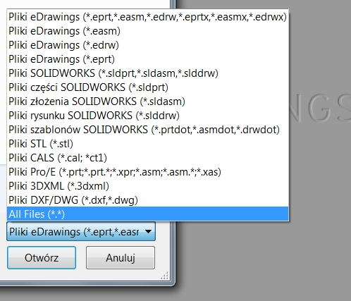Pick Pliki 3DXML (*.3dxml) type
This screenshot has width=351, height=301.
pos(148,186)
